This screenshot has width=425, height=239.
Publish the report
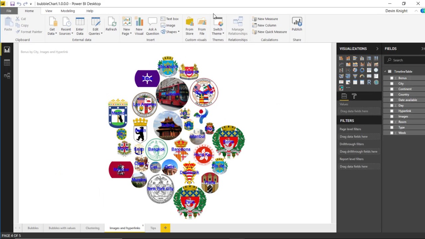(x=297, y=24)
